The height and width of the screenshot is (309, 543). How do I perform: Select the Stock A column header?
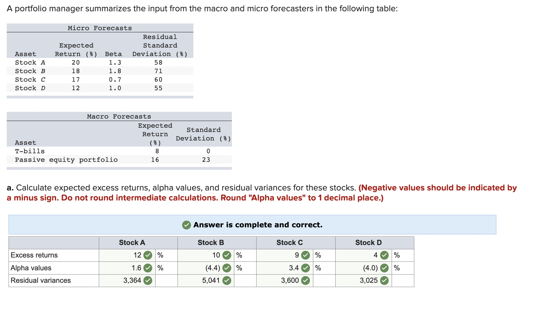132,243
